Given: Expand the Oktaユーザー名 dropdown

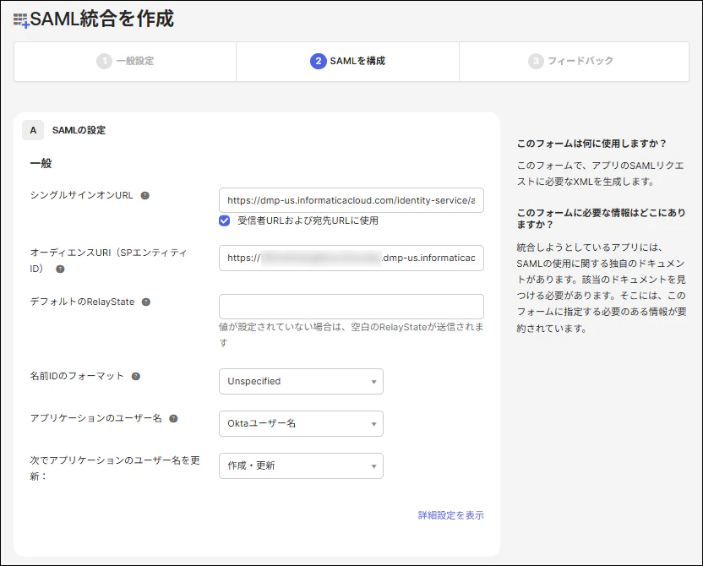Looking at the screenshot, I should [300, 423].
